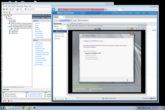Open Chrome from the Windows taskbar
The image size is (165, 110).
[x=23, y=108]
